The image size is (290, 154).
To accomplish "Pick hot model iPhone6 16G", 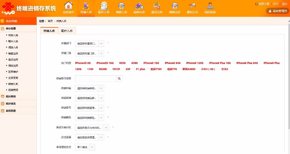I will tap(151, 63).
